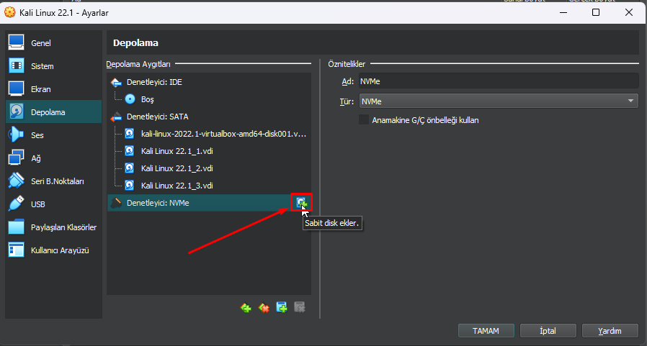Click disk icon beside Kali Linux 22.1_1.vdi
The width and height of the screenshot is (647, 346).
pyautogui.click(x=130, y=151)
